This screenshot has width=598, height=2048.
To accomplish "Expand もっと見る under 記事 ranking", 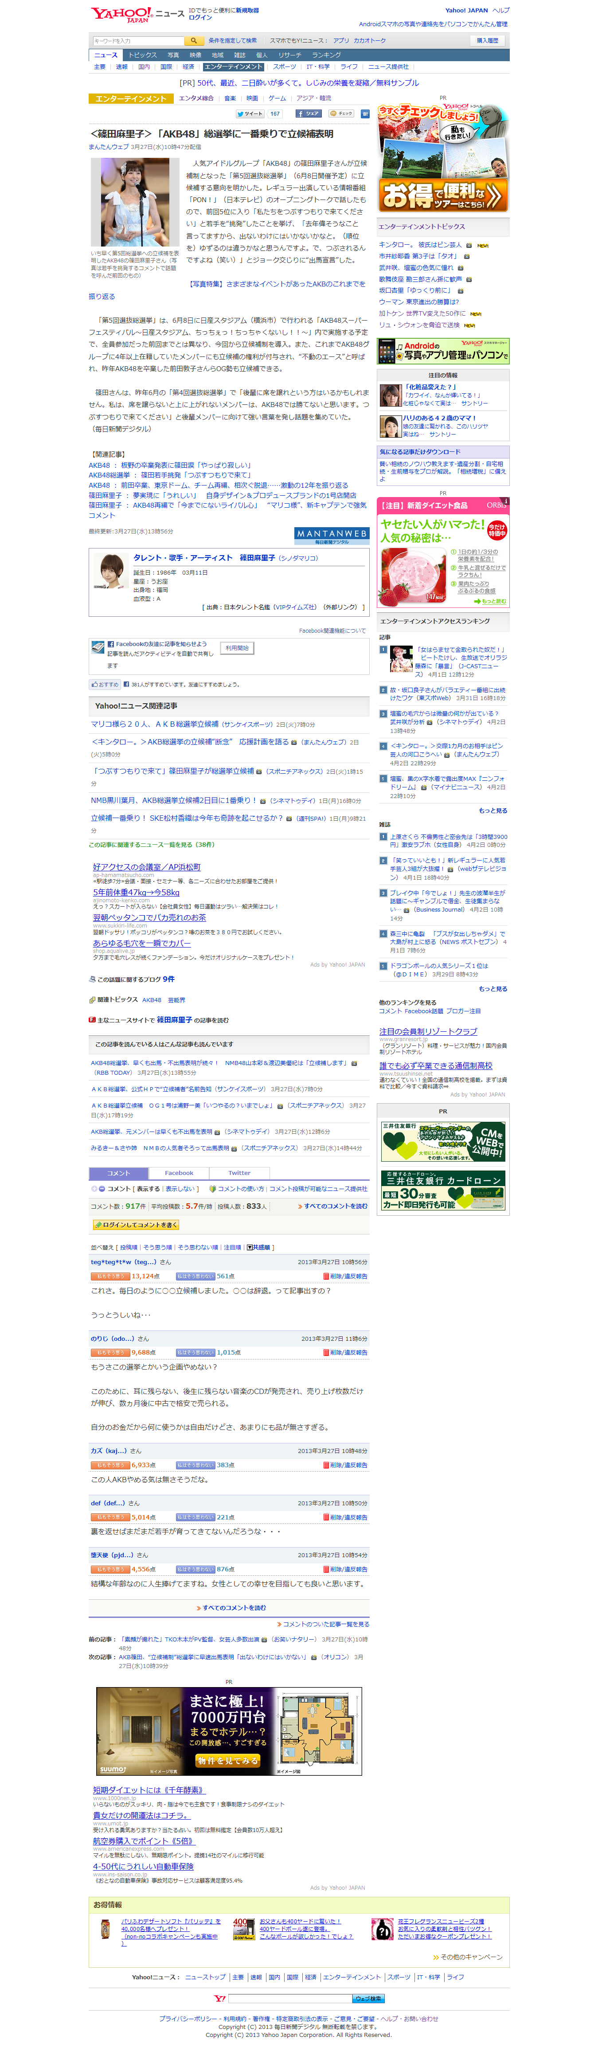I will 493,811.
